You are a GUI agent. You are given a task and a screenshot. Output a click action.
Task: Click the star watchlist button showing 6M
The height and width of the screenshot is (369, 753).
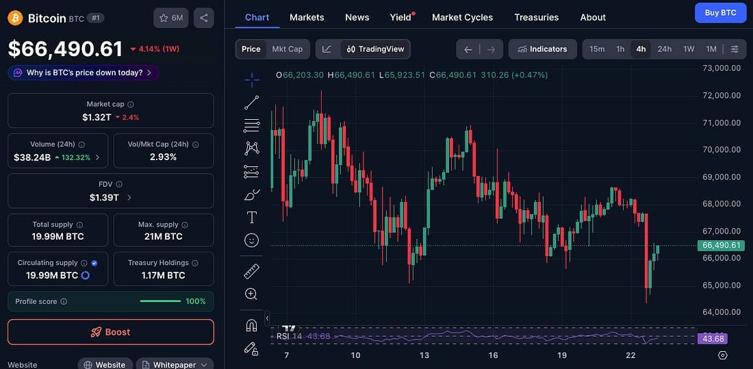click(x=171, y=18)
